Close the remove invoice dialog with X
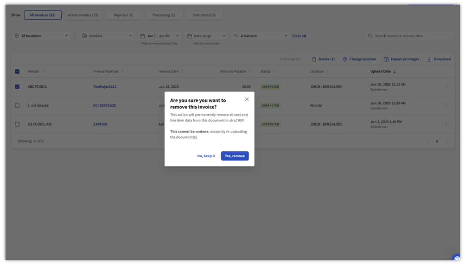The image size is (464, 264). (x=247, y=99)
